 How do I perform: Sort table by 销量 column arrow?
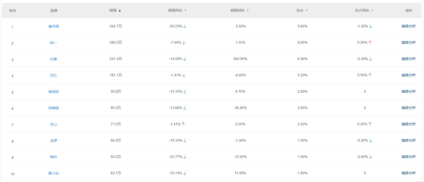tap(120, 11)
